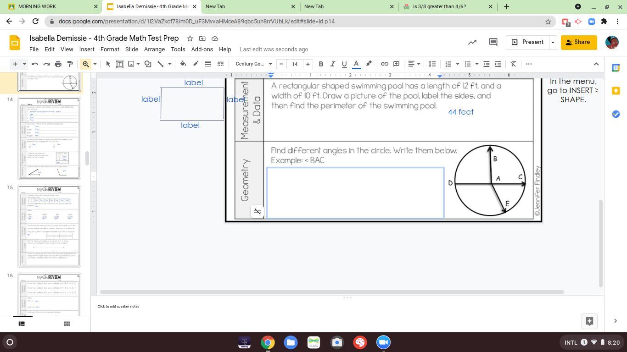
Task: Toggle Underline formatting
Action: point(344,64)
